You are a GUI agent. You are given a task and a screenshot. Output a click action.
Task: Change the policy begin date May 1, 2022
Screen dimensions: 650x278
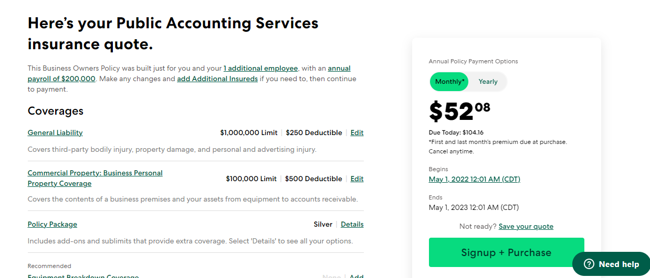[x=474, y=180]
